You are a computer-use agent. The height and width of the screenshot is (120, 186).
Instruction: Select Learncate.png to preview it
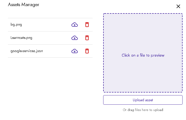pyautogui.click(x=21, y=38)
